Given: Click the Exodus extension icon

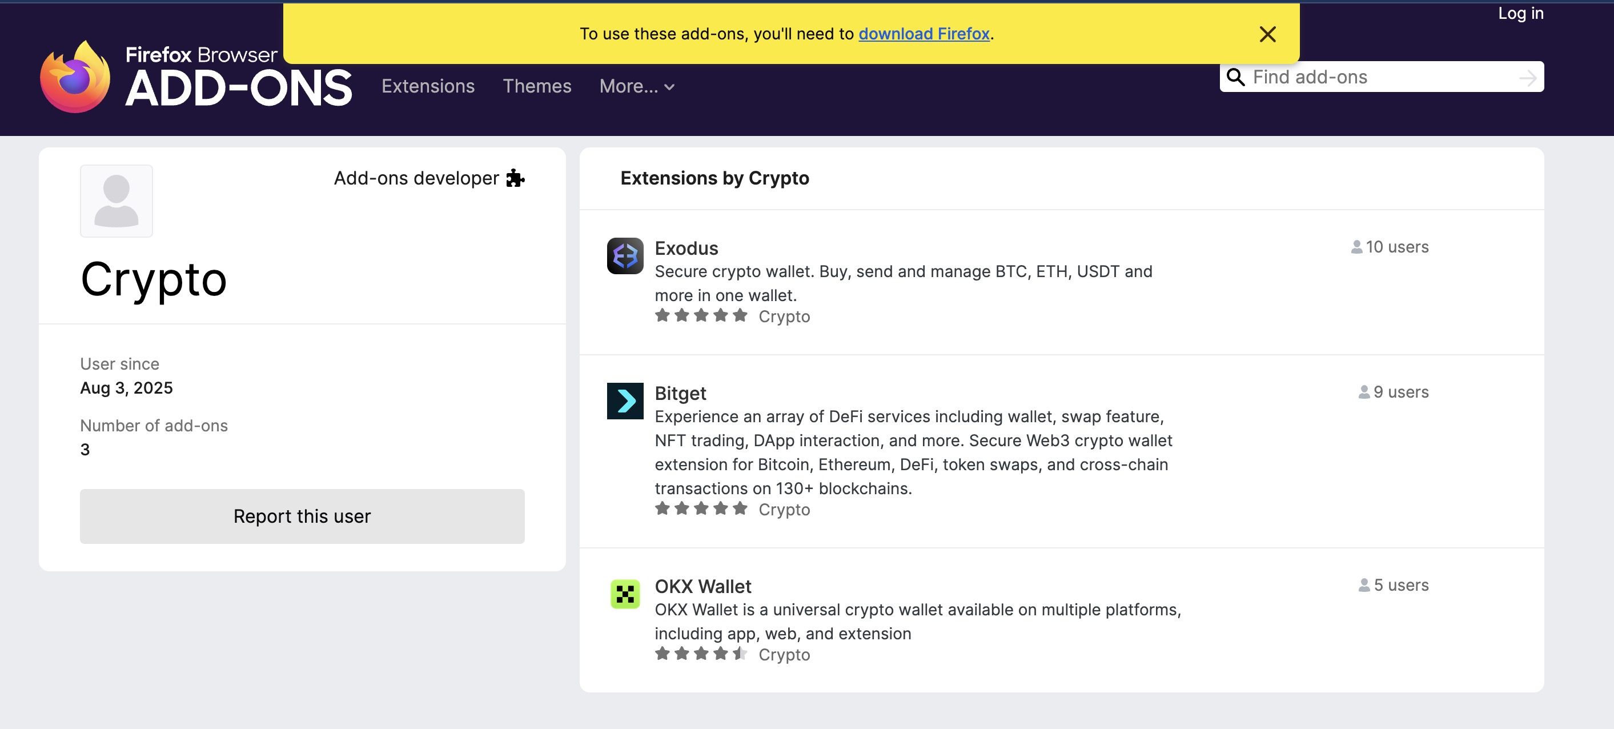Looking at the screenshot, I should (625, 256).
